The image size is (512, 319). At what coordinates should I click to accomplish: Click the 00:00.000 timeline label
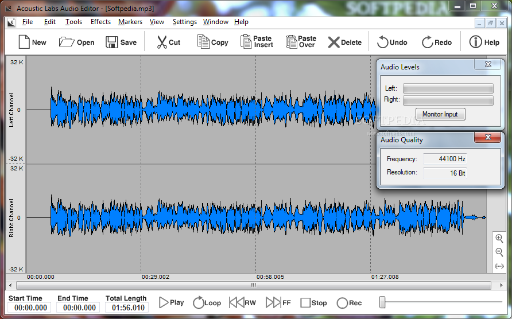[x=41, y=277]
